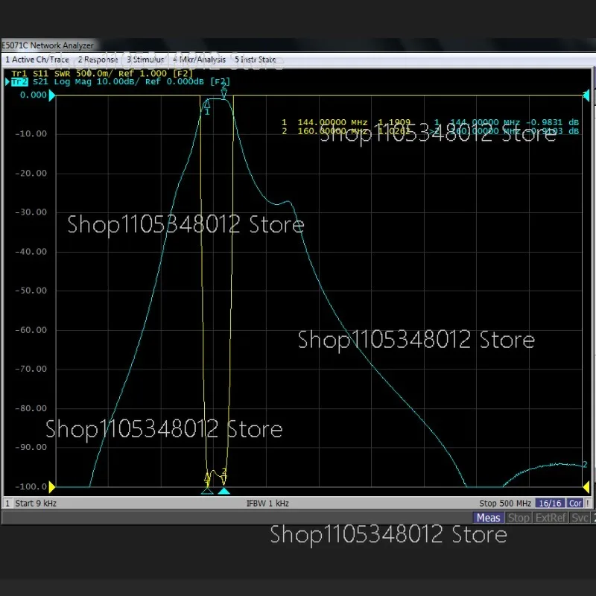Click the active trace arrow next to Tr2
The height and width of the screenshot is (596, 596).
7,82
